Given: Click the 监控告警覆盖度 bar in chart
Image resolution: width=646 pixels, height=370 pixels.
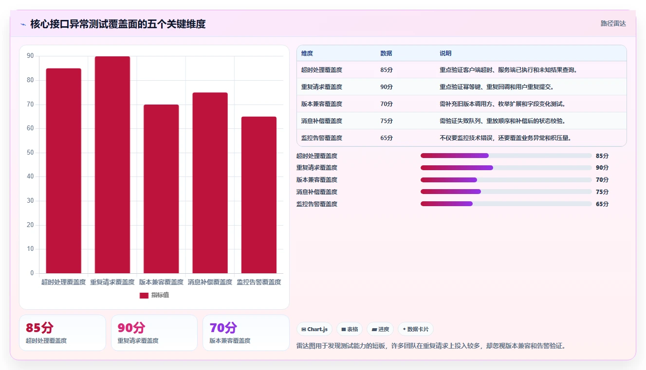Looking at the screenshot, I should 259,195.
